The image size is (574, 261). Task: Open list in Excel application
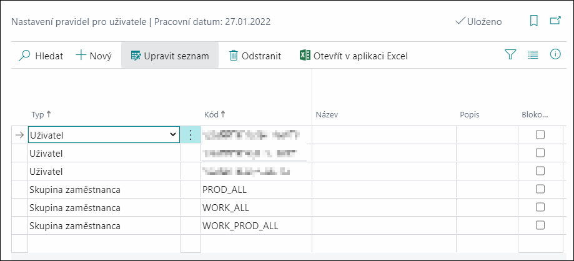(354, 56)
